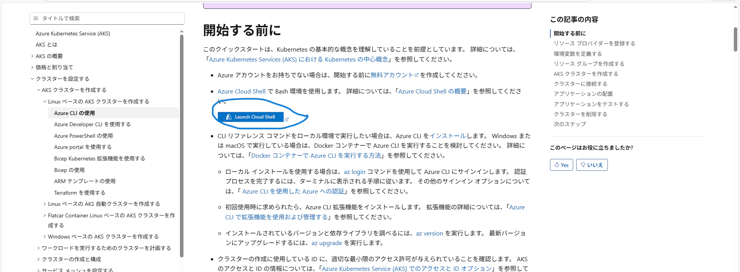Open Terraform を使用する article

click(79, 193)
